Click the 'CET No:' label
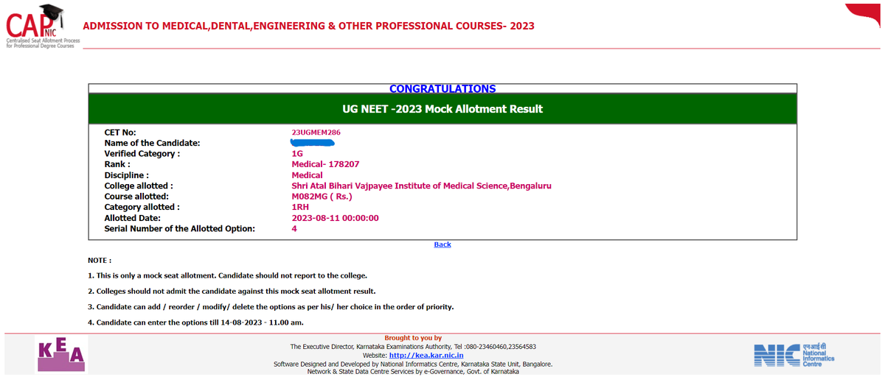The width and height of the screenshot is (885, 377). 120,133
